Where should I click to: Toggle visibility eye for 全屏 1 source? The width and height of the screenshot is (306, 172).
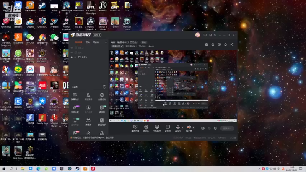point(72,57)
